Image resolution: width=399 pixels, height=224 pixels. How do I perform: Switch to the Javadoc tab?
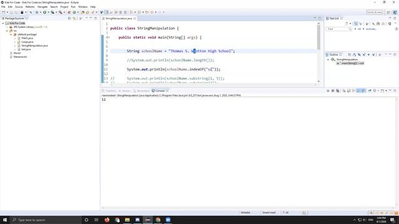[125, 91]
